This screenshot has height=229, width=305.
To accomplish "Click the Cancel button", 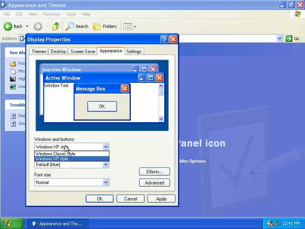I will (130, 199).
